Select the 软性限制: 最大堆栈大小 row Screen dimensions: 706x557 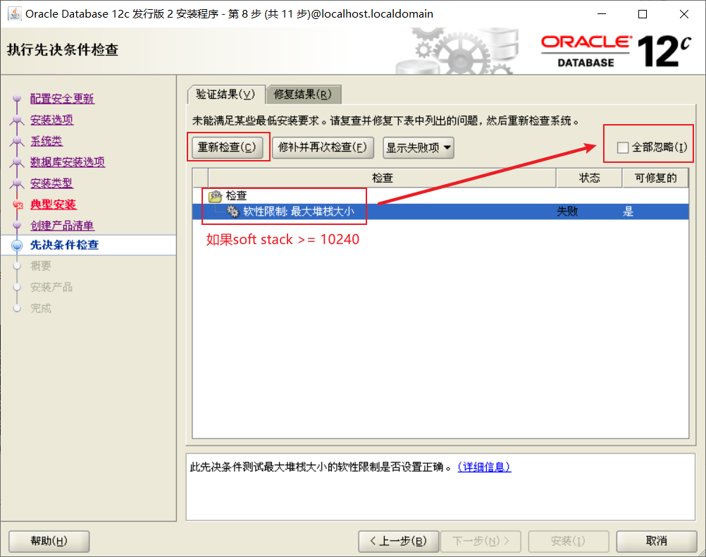coord(440,212)
